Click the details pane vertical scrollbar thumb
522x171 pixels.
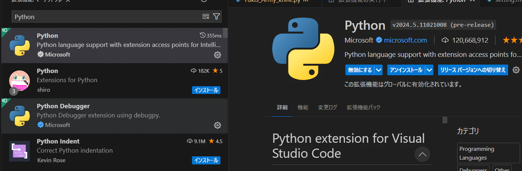[445, 120]
